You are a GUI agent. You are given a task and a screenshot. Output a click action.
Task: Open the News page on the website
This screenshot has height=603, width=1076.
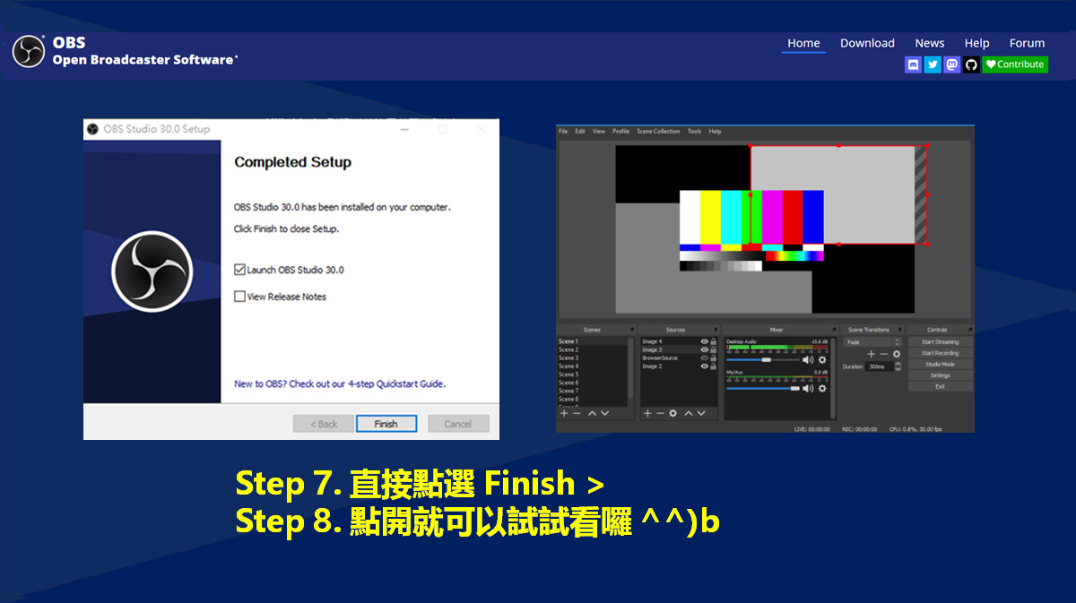pyautogui.click(x=930, y=43)
